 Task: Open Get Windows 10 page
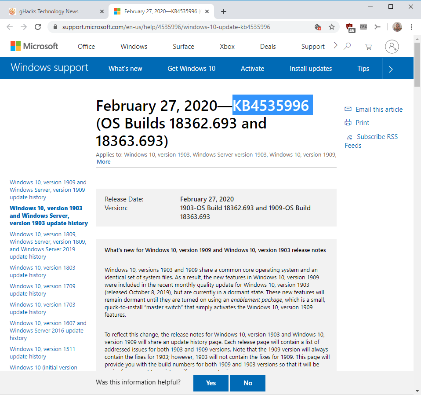click(x=192, y=69)
